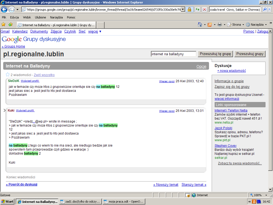Screen dimensions: 273x205
Task: Open the Starszy temat link
Action: (x=194, y=184)
